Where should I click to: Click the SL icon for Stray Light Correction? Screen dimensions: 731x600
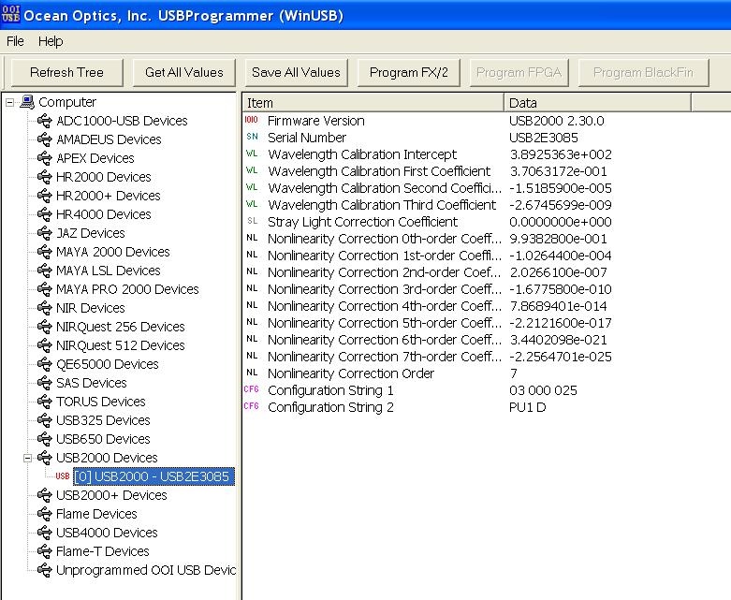(x=252, y=222)
